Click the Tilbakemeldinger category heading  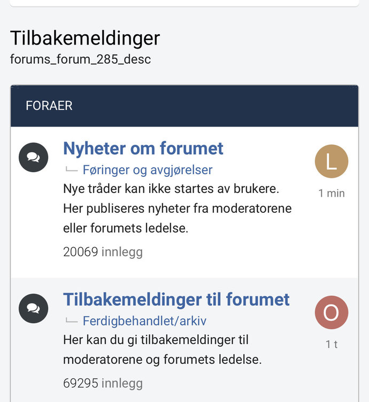[85, 38]
